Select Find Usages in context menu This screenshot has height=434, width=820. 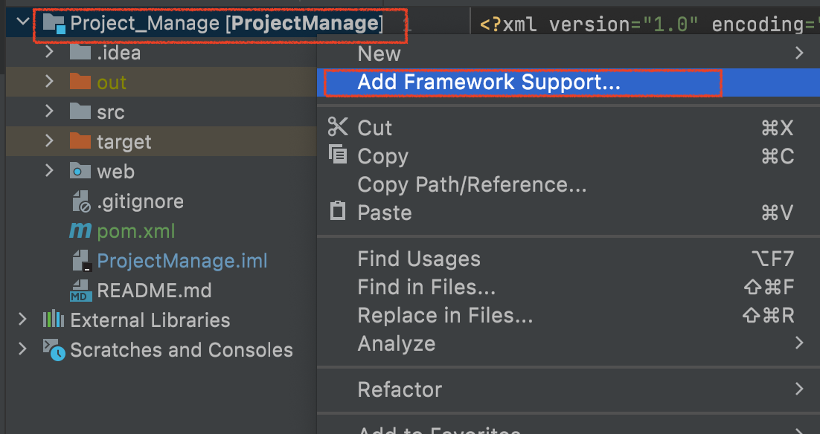click(419, 259)
